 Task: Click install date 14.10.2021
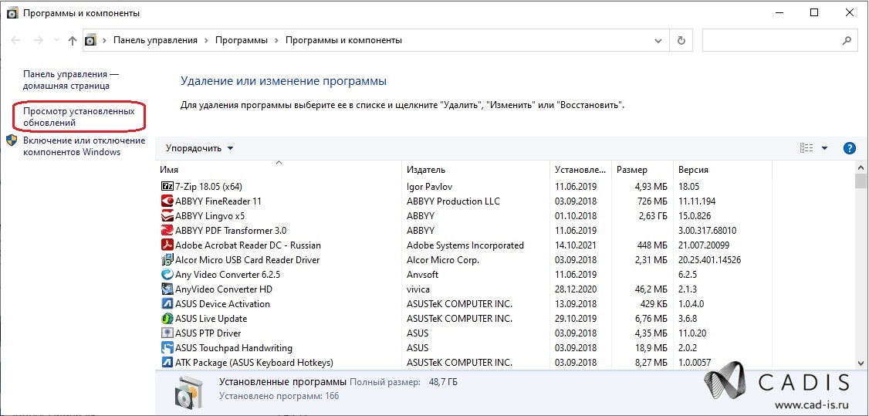[x=576, y=245]
